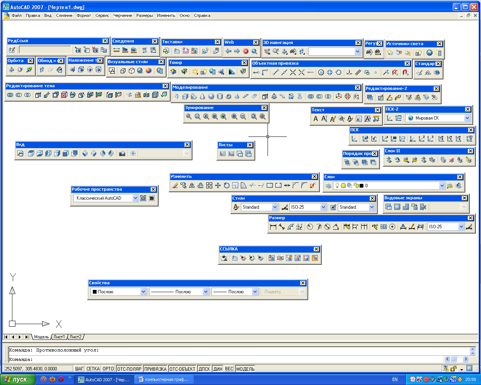Click layer 0 black color swatch in Слои

tap(362, 186)
